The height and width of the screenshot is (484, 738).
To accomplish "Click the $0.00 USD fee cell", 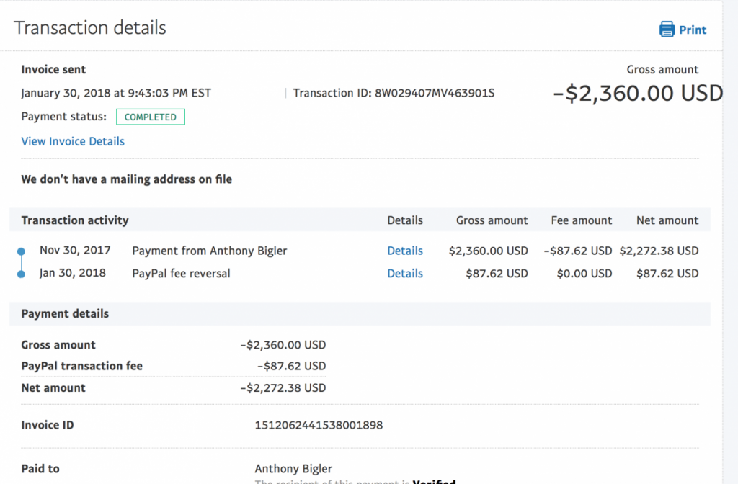I will tap(584, 273).
